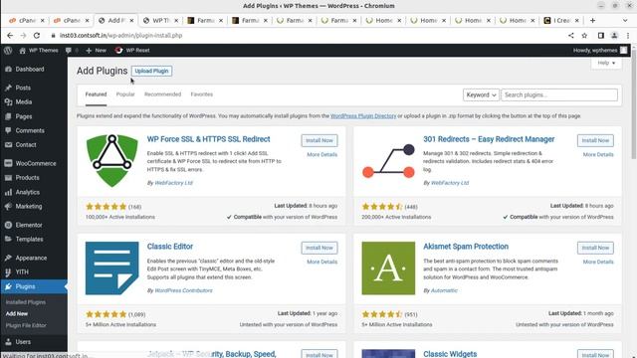Viewport: 637px width, 358px height.
Task: Expand the Help panel
Action: point(606,63)
